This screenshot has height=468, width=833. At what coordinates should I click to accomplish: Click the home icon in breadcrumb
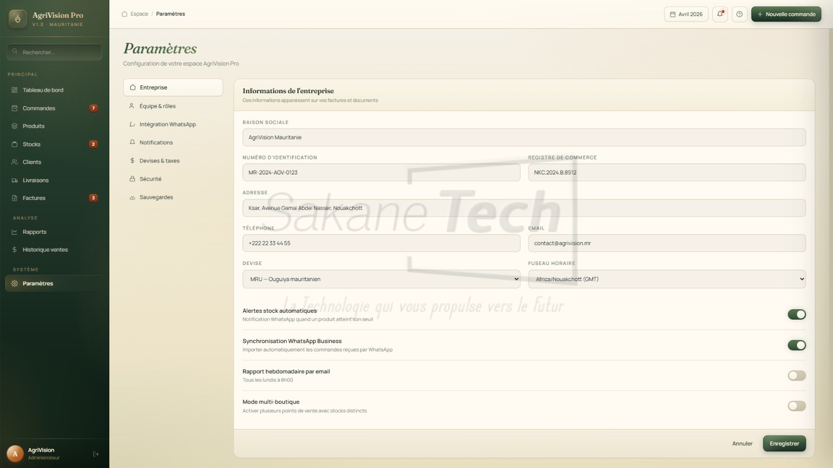coord(124,14)
